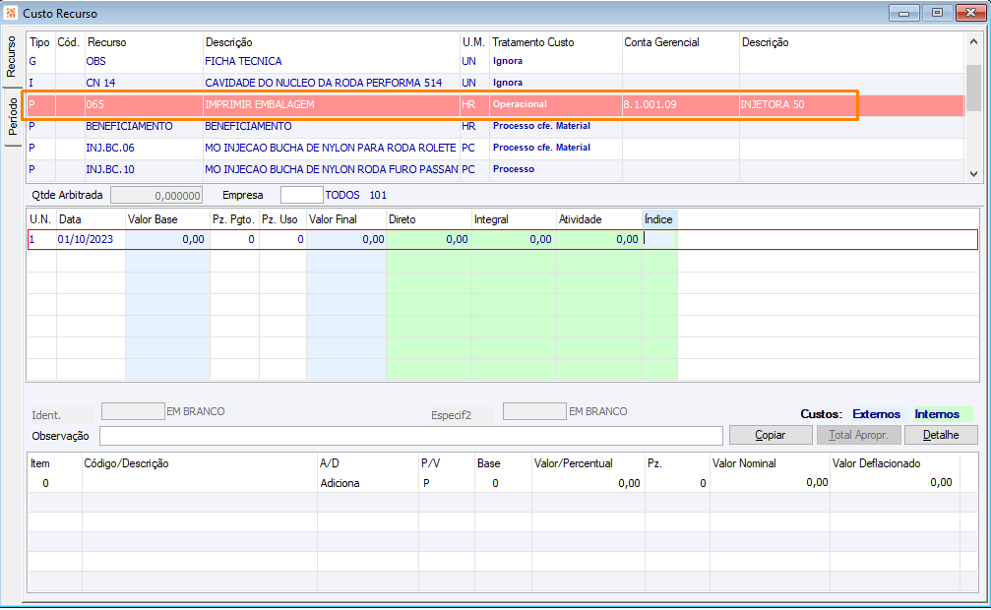Click the Externos costs label
Viewport: 991px width, 610px height.
(x=876, y=414)
